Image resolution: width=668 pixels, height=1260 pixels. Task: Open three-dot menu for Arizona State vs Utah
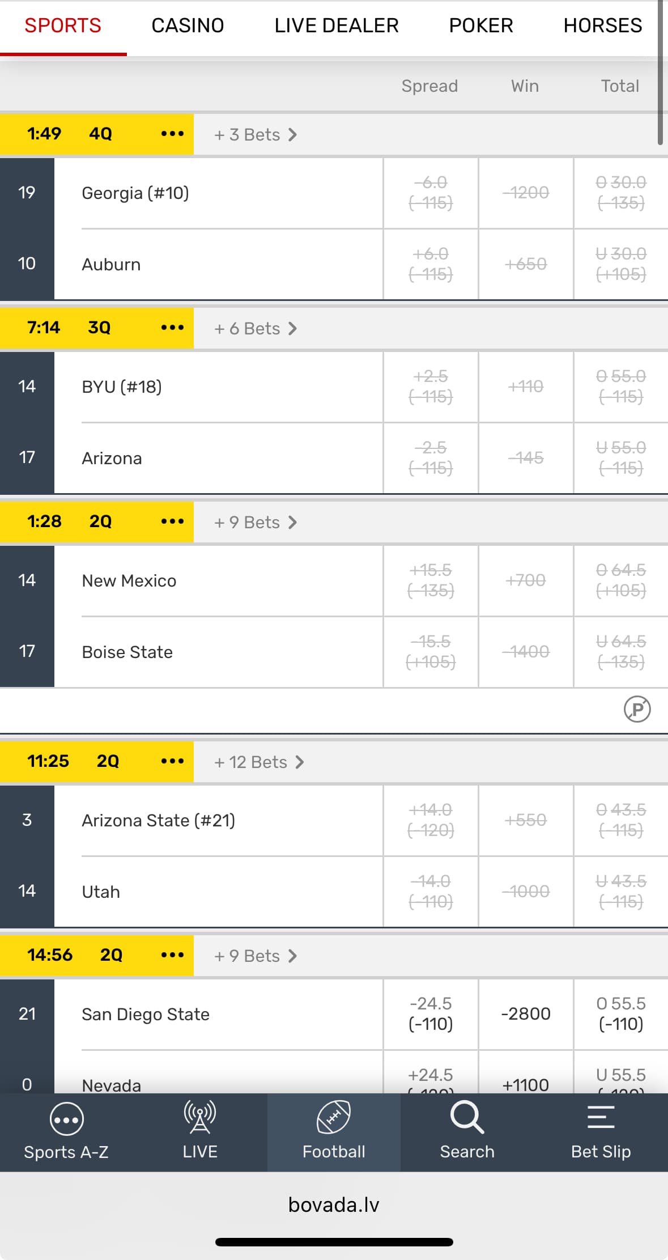point(172,761)
